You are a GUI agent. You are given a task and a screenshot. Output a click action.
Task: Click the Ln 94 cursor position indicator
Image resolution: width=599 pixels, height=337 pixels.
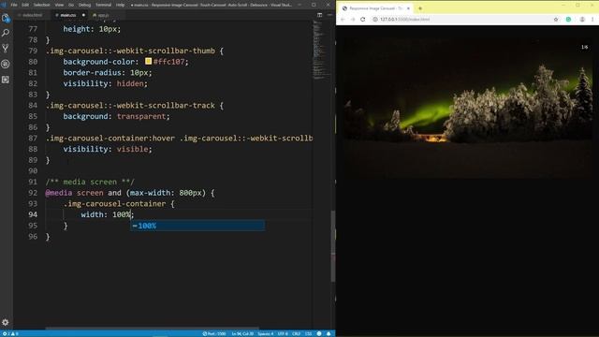tap(242, 333)
